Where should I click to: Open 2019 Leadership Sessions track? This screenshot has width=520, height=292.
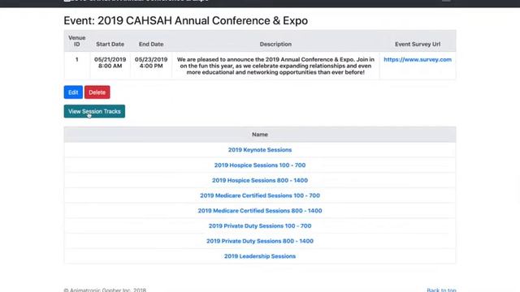pyautogui.click(x=260, y=256)
